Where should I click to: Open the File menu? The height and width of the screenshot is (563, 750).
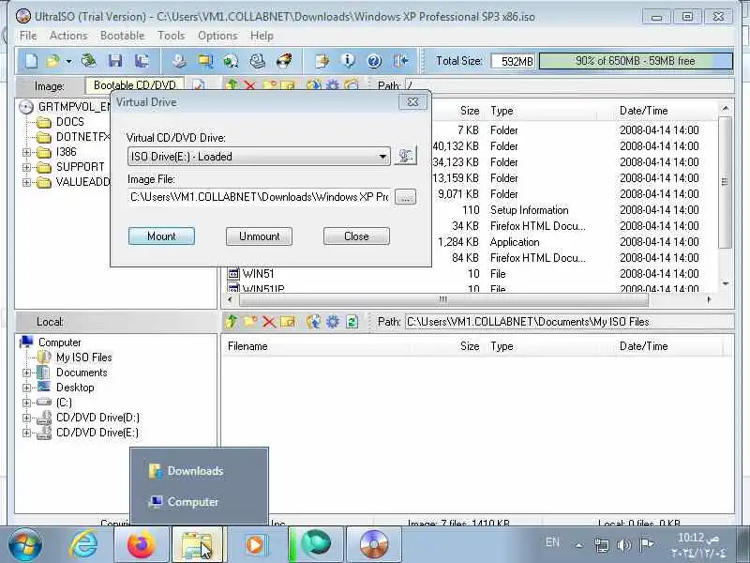tap(28, 36)
